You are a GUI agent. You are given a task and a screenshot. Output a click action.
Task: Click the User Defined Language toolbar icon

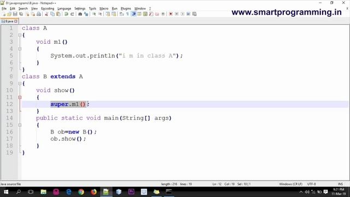(x=139, y=14)
